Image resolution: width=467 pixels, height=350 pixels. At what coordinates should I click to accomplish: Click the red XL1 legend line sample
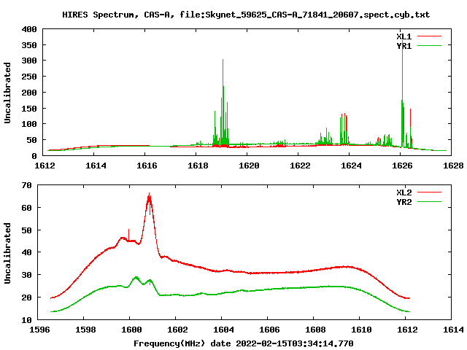click(429, 36)
